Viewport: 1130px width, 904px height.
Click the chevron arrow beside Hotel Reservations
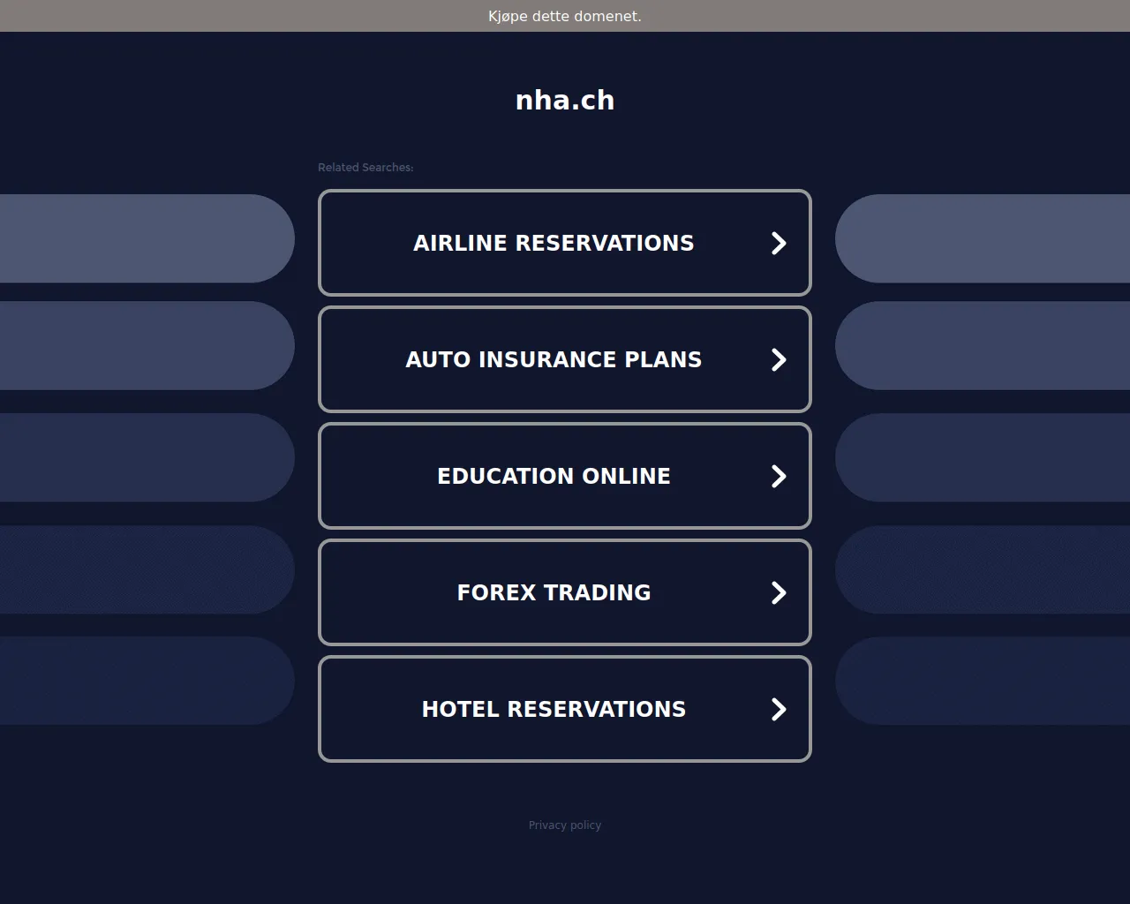(x=778, y=709)
